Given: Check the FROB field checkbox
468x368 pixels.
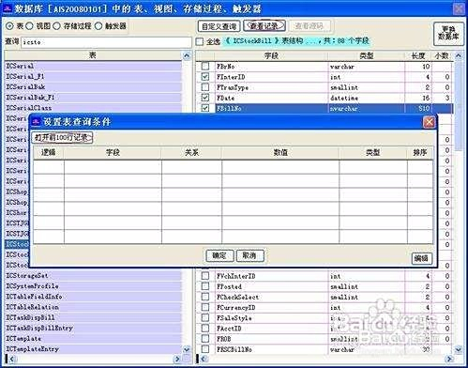Looking at the screenshot, I should coord(205,339).
